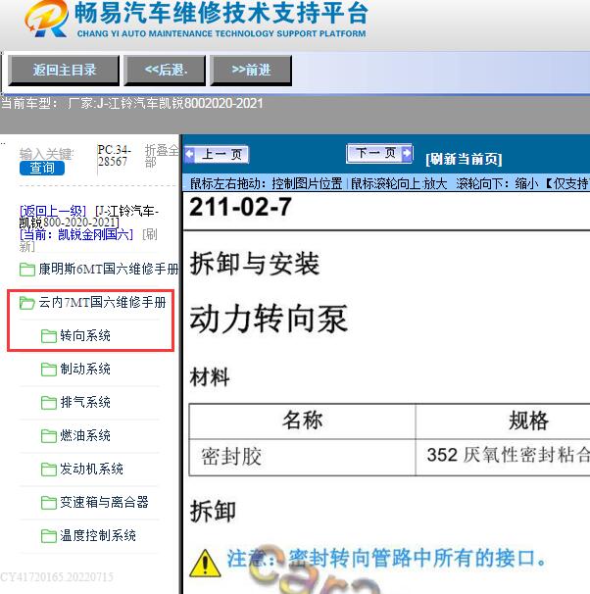Click the 燃油系统 folder icon

pos(48,436)
